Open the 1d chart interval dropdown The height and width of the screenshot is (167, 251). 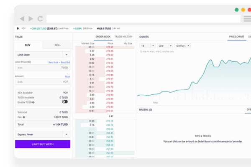click(x=147, y=46)
